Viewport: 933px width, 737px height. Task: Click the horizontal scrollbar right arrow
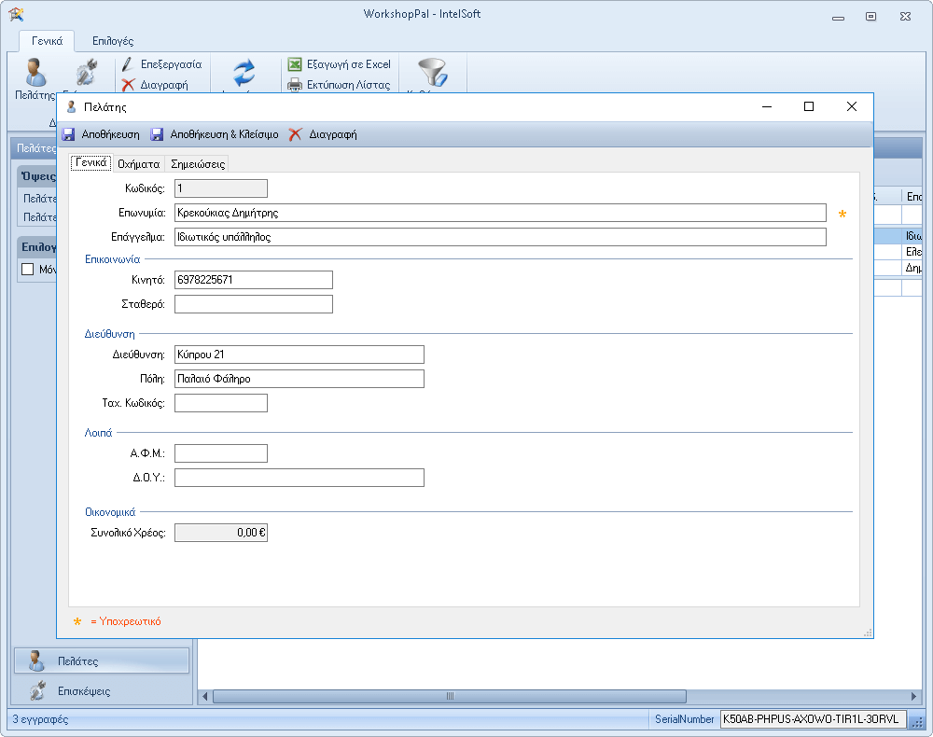click(x=914, y=696)
